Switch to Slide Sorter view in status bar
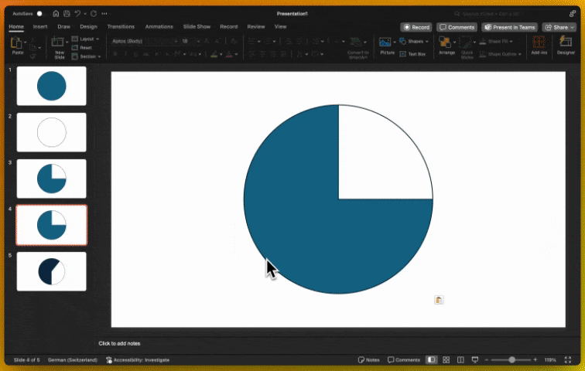Image resolution: width=585 pixels, height=371 pixels. click(446, 360)
